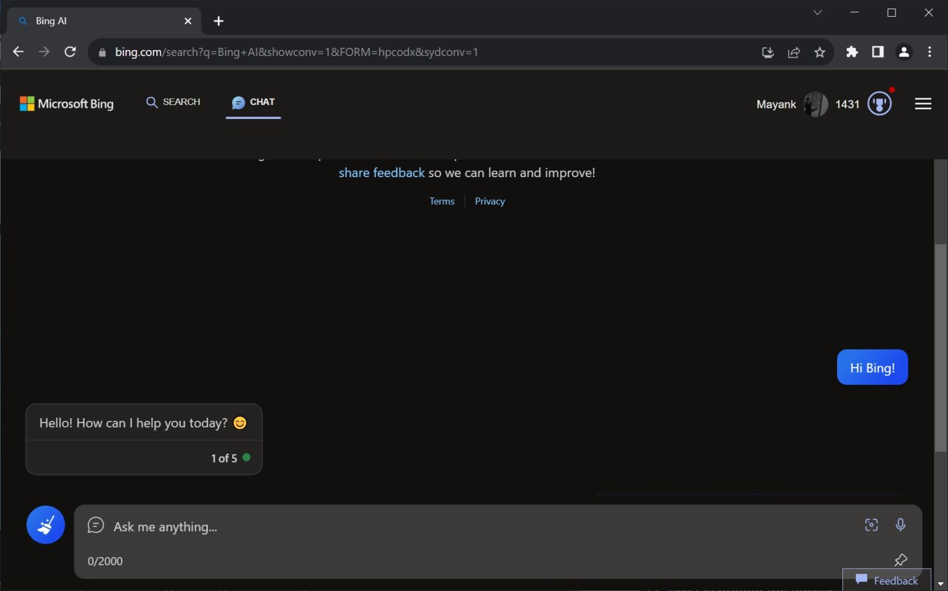Switch to the SEARCH tab

point(173,102)
